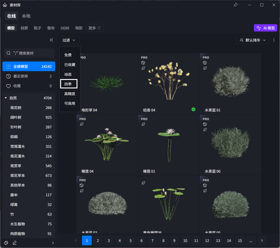Go to page 15
The width and height of the screenshot is (280, 248).
240,240
